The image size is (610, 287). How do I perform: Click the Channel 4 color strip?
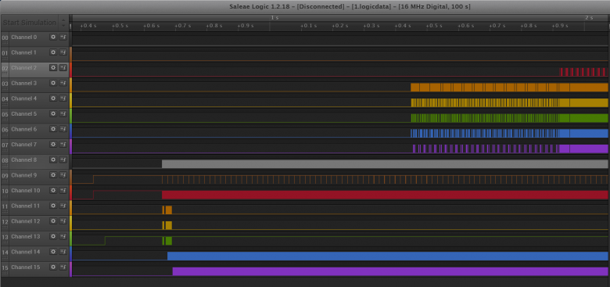70,101
